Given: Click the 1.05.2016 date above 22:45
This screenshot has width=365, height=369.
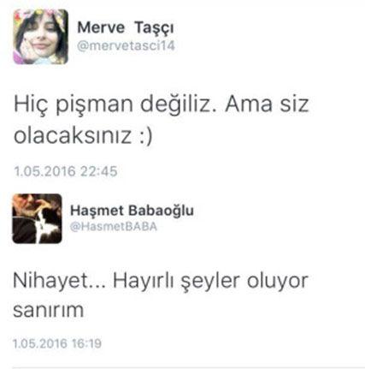Looking at the screenshot, I should pos(44,171).
